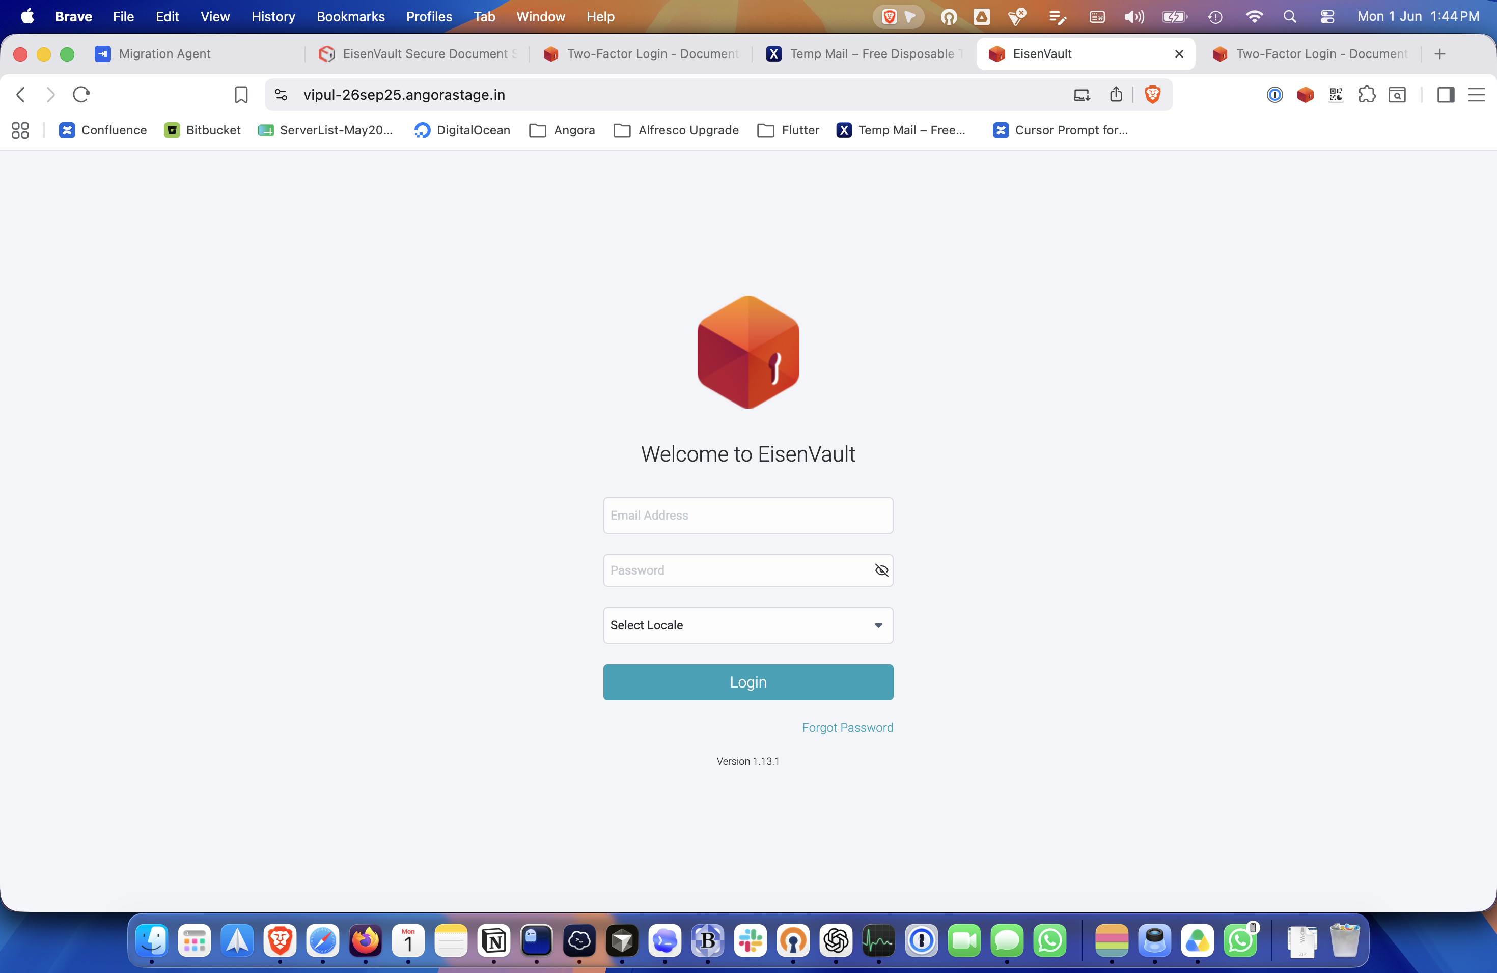Open the Temp Mail bookmark
Viewport: 1497px width, 973px height.
[901, 130]
